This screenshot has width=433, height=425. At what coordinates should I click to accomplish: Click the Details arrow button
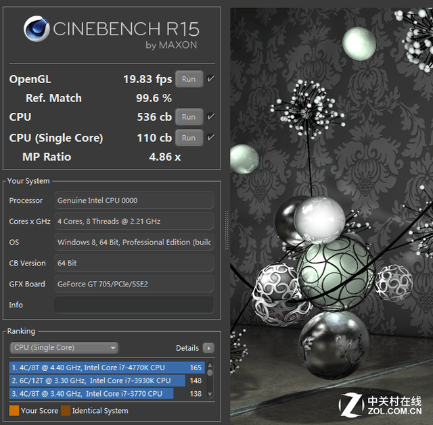click(x=208, y=348)
